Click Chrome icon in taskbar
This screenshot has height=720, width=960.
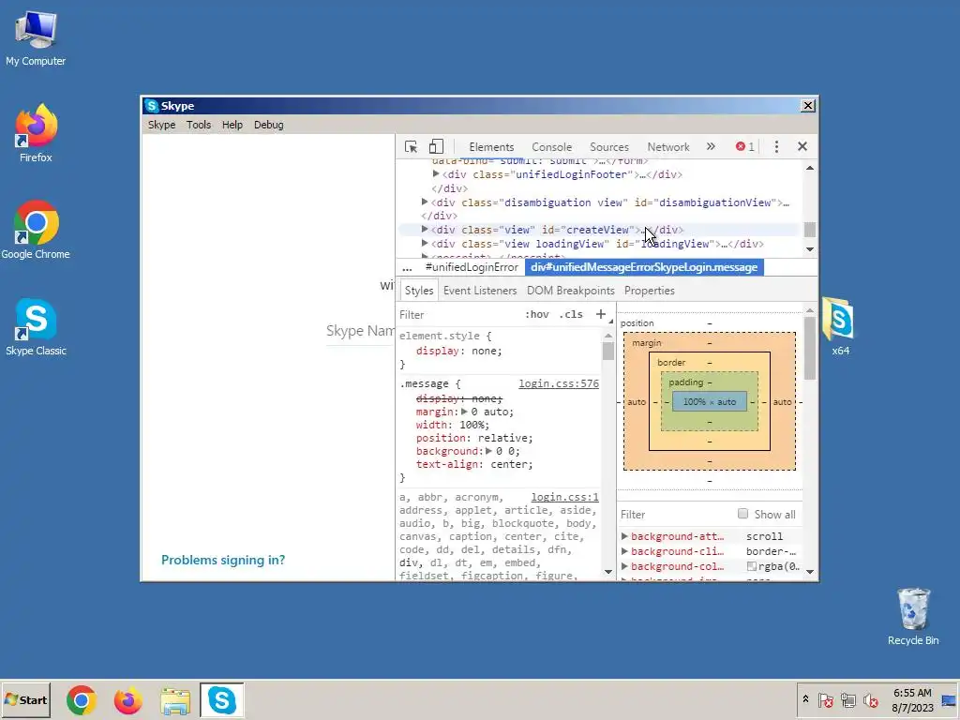coord(81,699)
